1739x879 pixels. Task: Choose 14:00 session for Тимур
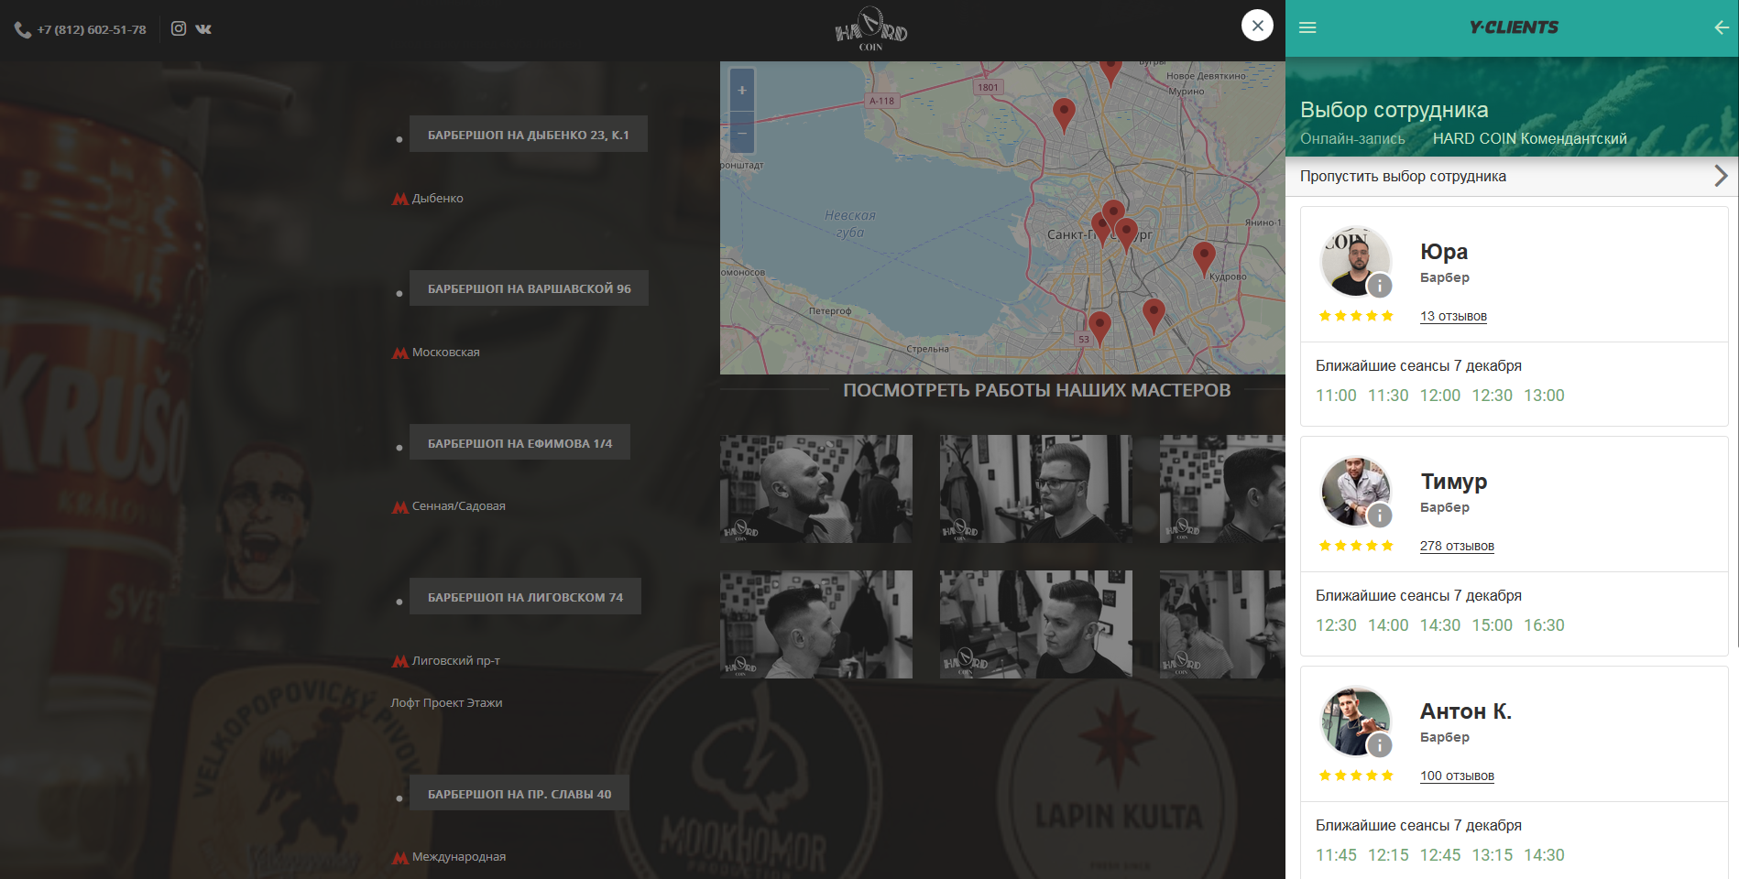1388,625
